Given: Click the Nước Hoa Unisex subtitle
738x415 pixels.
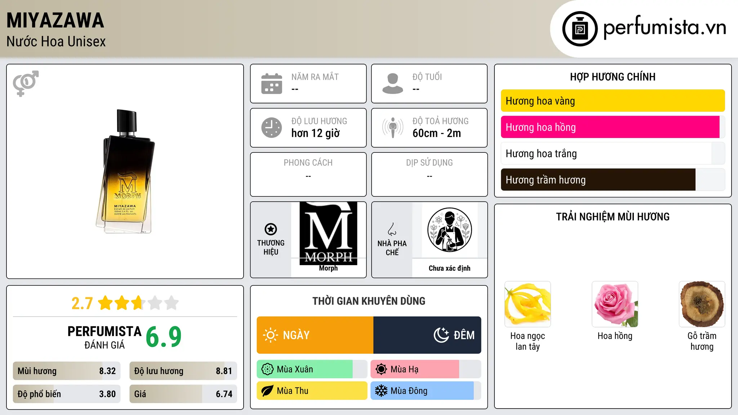Looking at the screenshot, I should coord(56,42).
